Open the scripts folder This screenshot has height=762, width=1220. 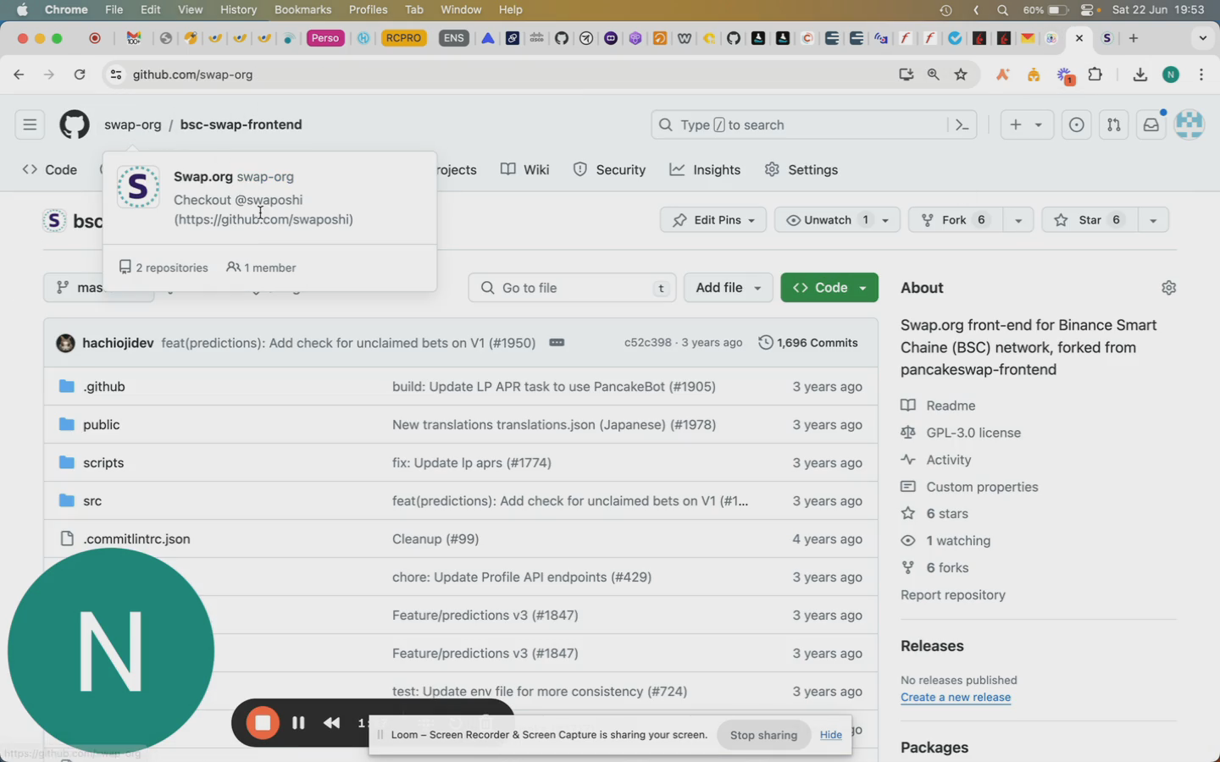[x=103, y=463]
